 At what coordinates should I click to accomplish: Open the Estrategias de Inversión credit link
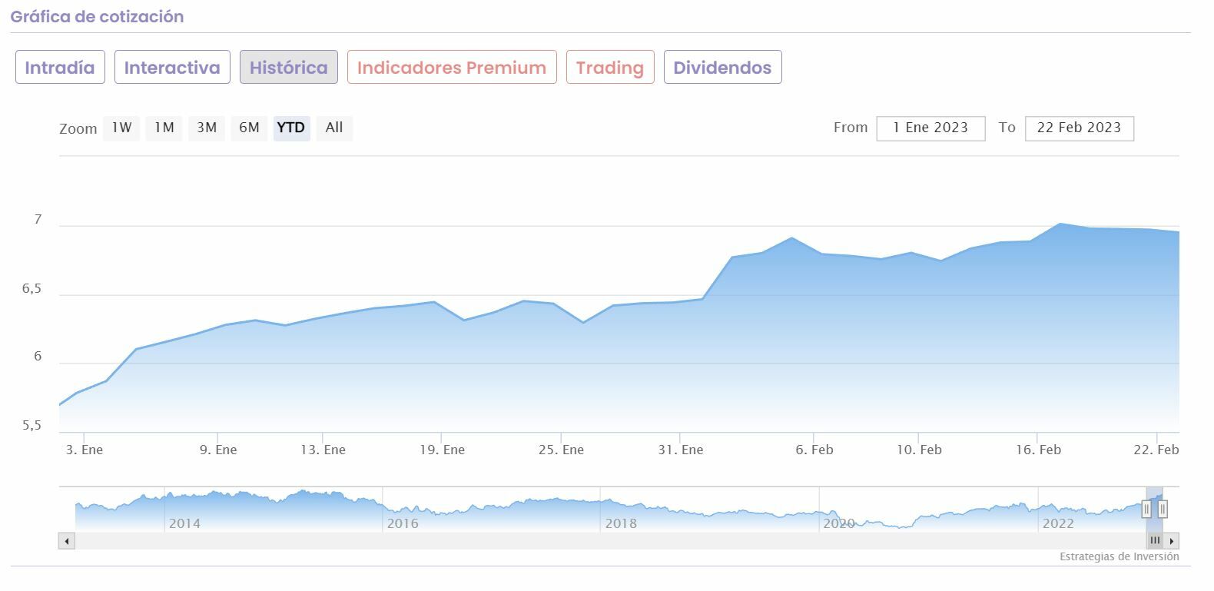point(1119,556)
